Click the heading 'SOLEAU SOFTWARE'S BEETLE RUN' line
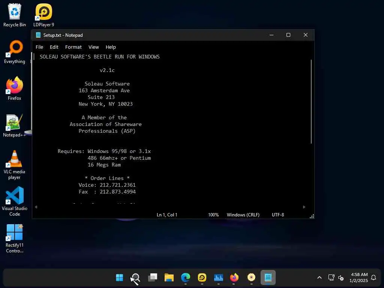384x288 pixels. click(100, 57)
